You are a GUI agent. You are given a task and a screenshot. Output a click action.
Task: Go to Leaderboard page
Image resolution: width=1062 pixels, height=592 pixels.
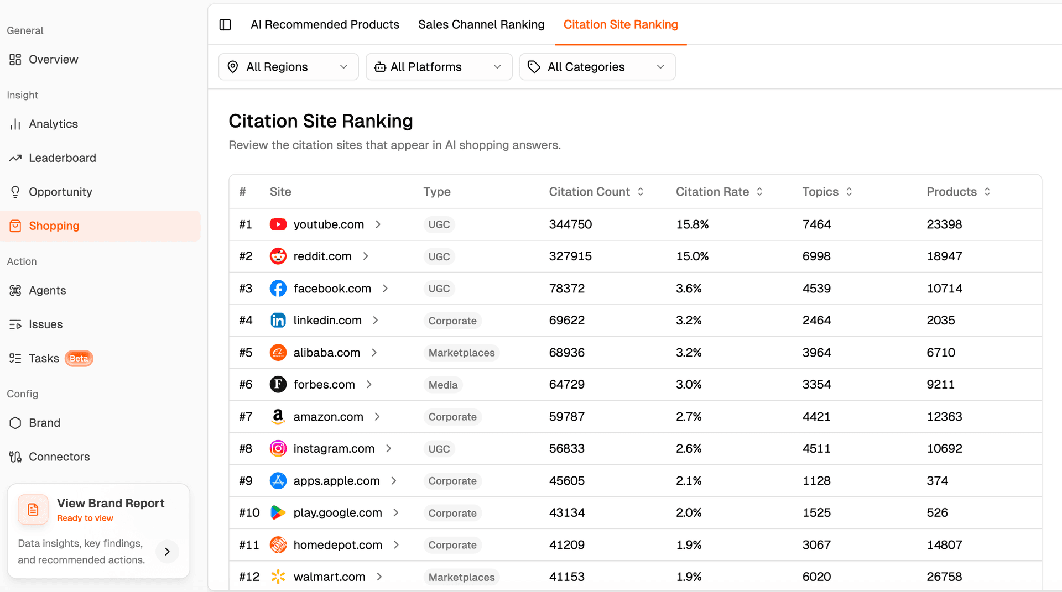point(100,158)
